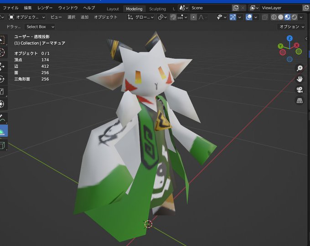The width and height of the screenshot is (310, 246).
Task: Open the proportional falloff curve dropdown
Action: pos(203,17)
